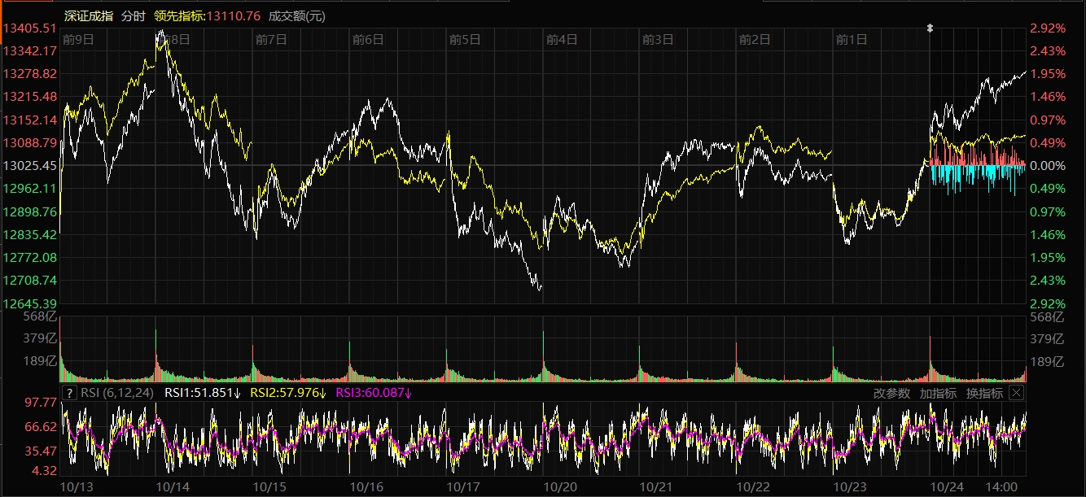
Task: Click the small marker icon above today's session
Action: (x=930, y=28)
